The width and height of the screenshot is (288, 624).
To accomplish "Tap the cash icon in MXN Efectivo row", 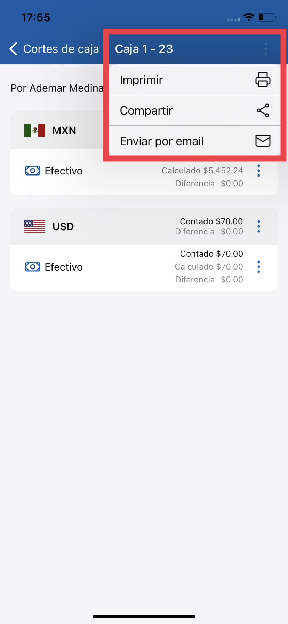I will coord(33,171).
